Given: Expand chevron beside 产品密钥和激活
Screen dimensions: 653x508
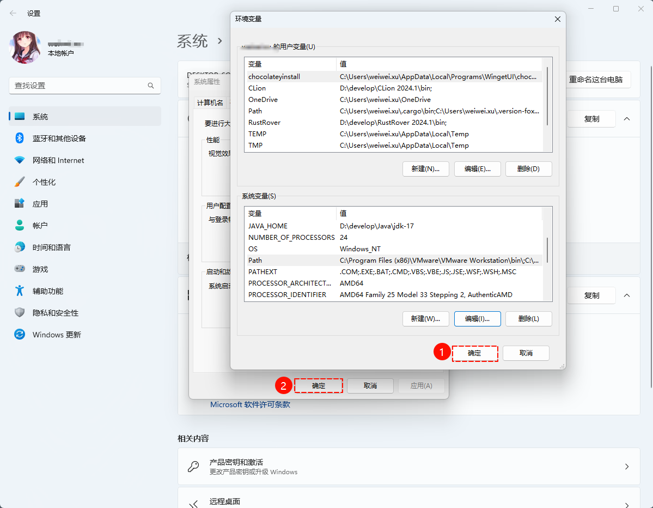Looking at the screenshot, I should click(x=626, y=467).
